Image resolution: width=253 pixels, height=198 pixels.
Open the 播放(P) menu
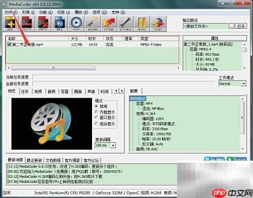(x=81, y=12)
